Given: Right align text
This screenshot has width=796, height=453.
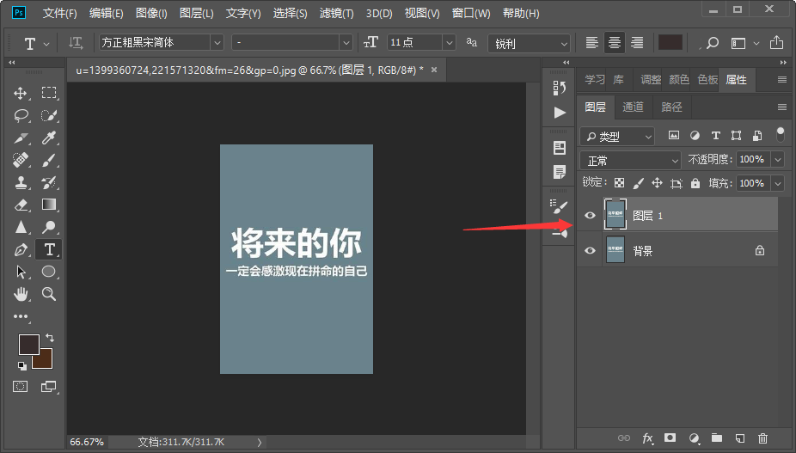Looking at the screenshot, I should click(x=637, y=43).
